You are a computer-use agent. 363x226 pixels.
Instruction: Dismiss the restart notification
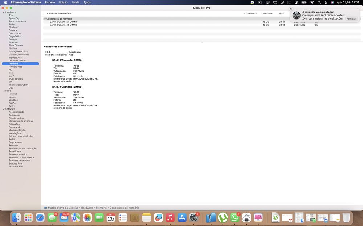(291, 9)
